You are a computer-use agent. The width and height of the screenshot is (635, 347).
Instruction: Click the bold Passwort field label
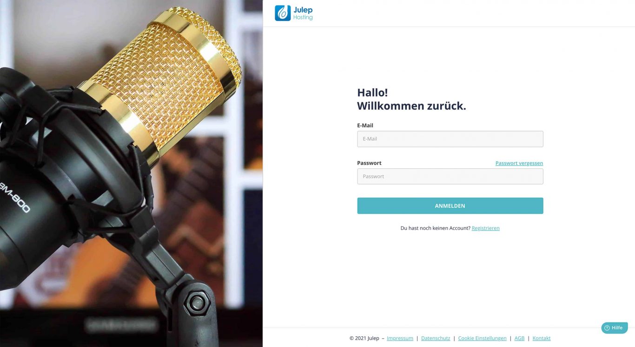click(369, 163)
